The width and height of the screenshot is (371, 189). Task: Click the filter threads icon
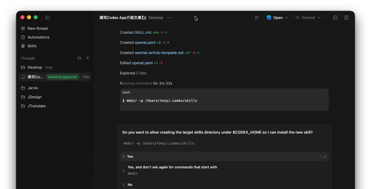click(x=88, y=58)
